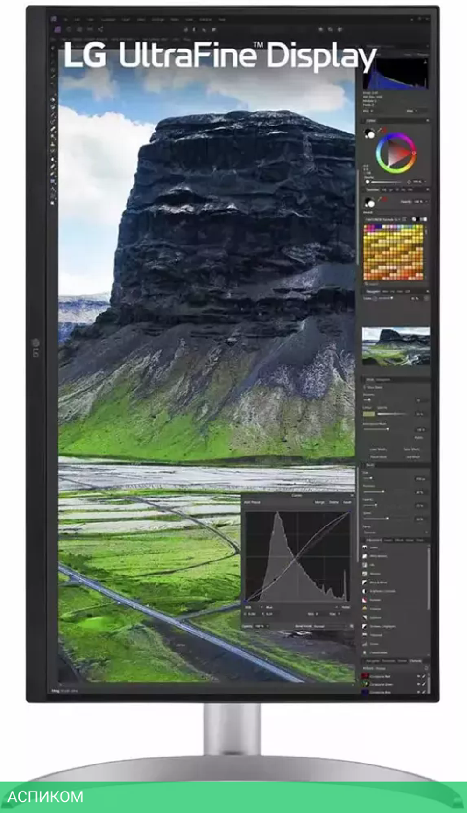Open the Swatches panel options menu
The width and height of the screenshot is (467, 813).
pos(427,190)
